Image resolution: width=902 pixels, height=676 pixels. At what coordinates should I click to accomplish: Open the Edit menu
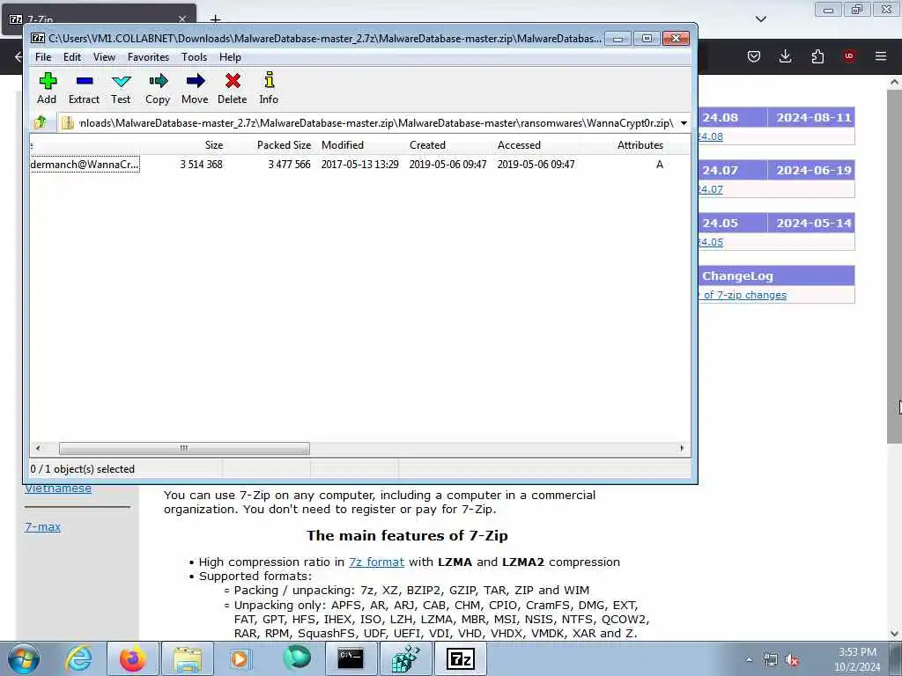[x=72, y=57]
